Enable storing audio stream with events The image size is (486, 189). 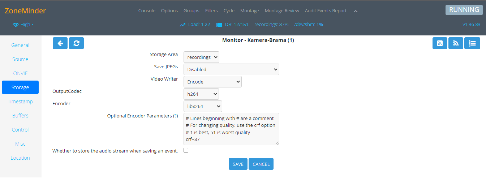186,150
